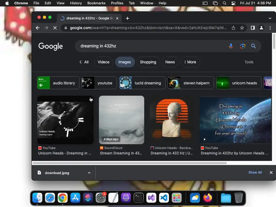Click Show All downloads
Image resolution: width=276 pixels, height=207 pixels.
coord(255,172)
